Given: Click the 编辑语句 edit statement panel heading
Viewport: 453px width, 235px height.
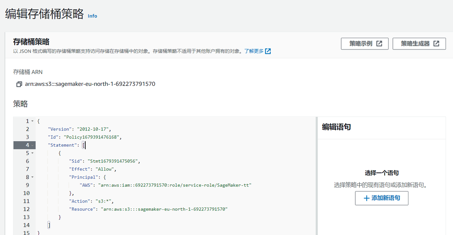Looking at the screenshot, I should [336, 127].
